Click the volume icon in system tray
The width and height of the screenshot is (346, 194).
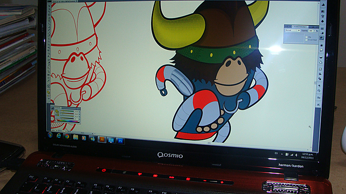[297, 155]
